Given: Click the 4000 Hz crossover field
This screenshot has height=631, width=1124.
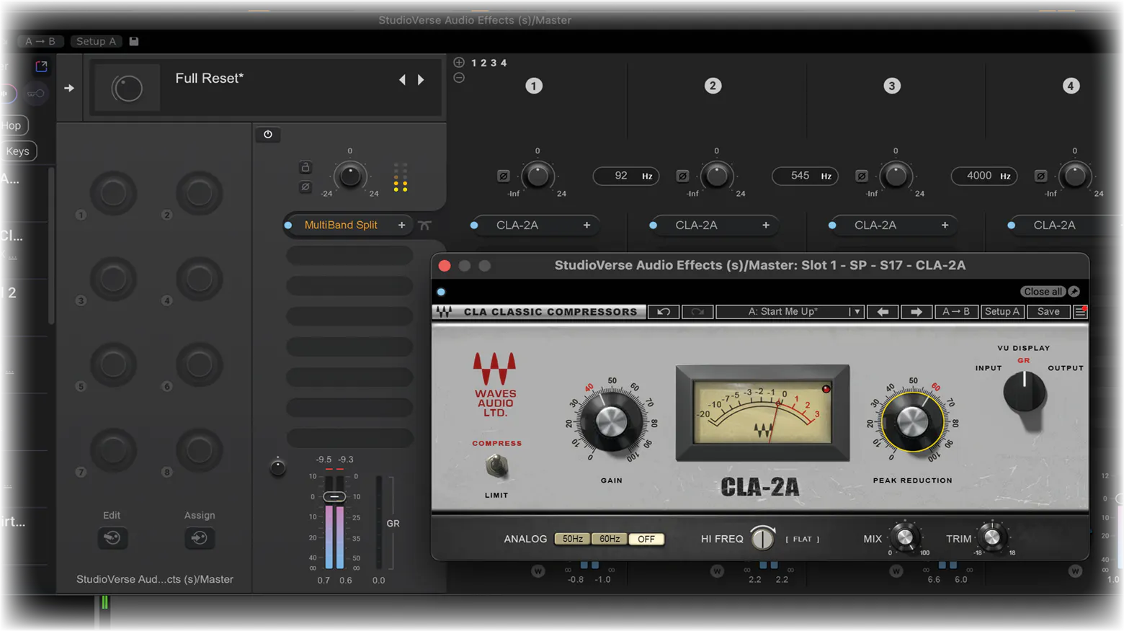Looking at the screenshot, I should click(984, 176).
